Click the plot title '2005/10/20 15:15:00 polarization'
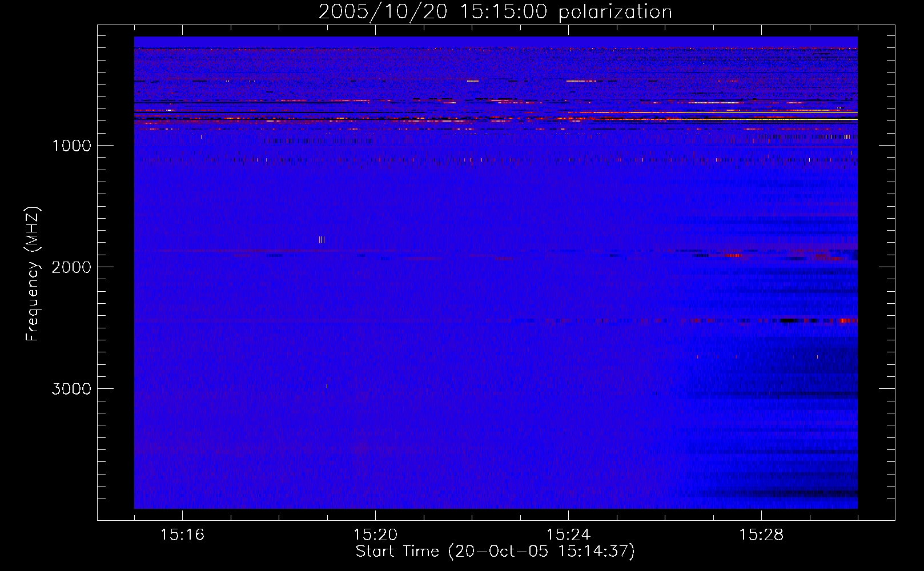This screenshot has width=924, height=571. pos(495,12)
